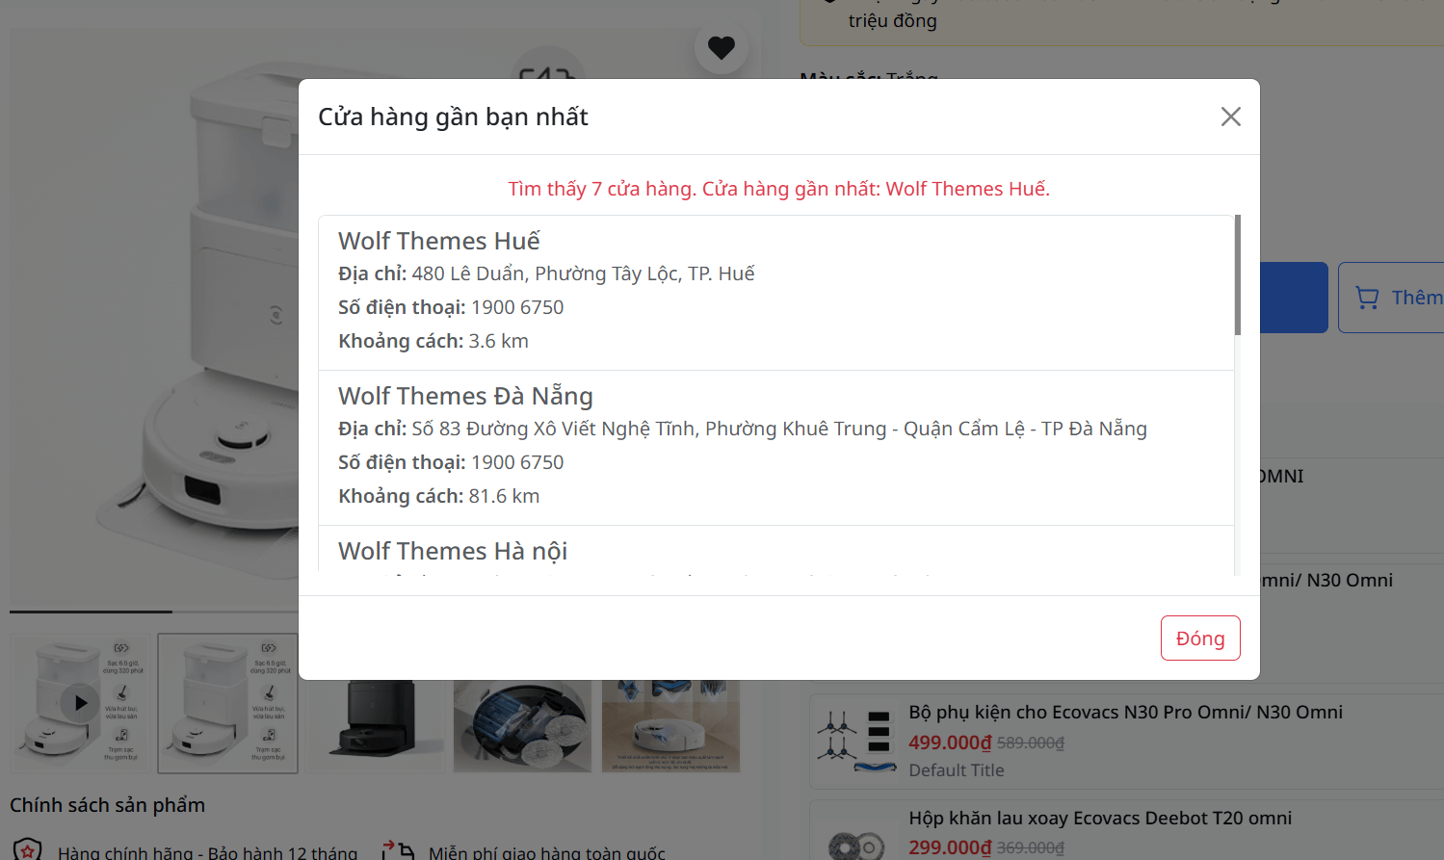
Task: Click the Bộ phụ kiện Ecovacs accessory image
Action: [x=856, y=741]
